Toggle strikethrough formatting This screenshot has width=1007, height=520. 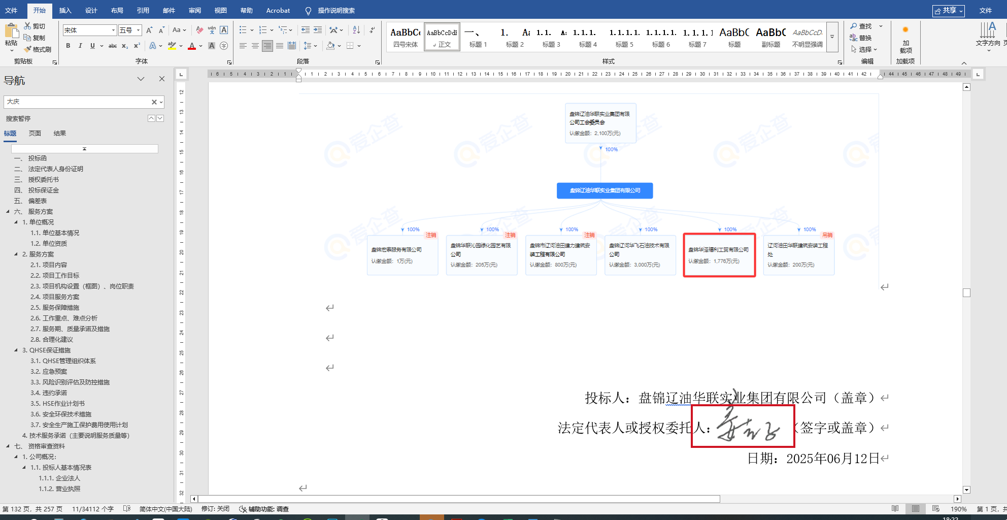[x=113, y=46]
